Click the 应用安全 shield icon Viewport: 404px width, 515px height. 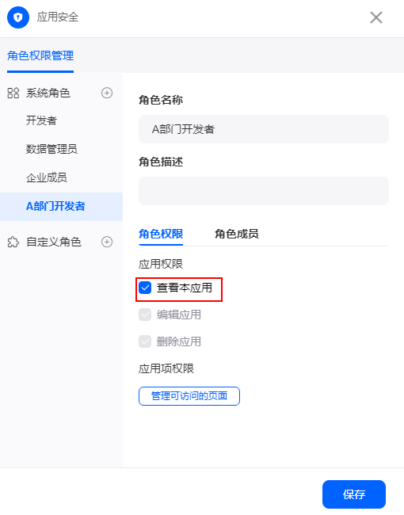click(x=18, y=17)
